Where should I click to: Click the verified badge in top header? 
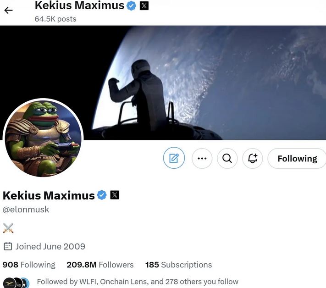click(x=131, y=6)
